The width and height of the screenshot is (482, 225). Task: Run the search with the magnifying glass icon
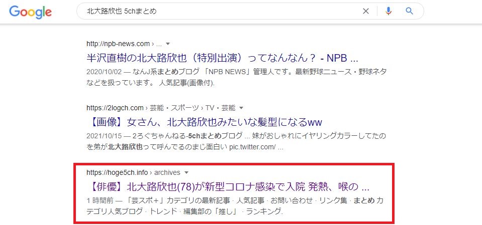coord(409,12)
